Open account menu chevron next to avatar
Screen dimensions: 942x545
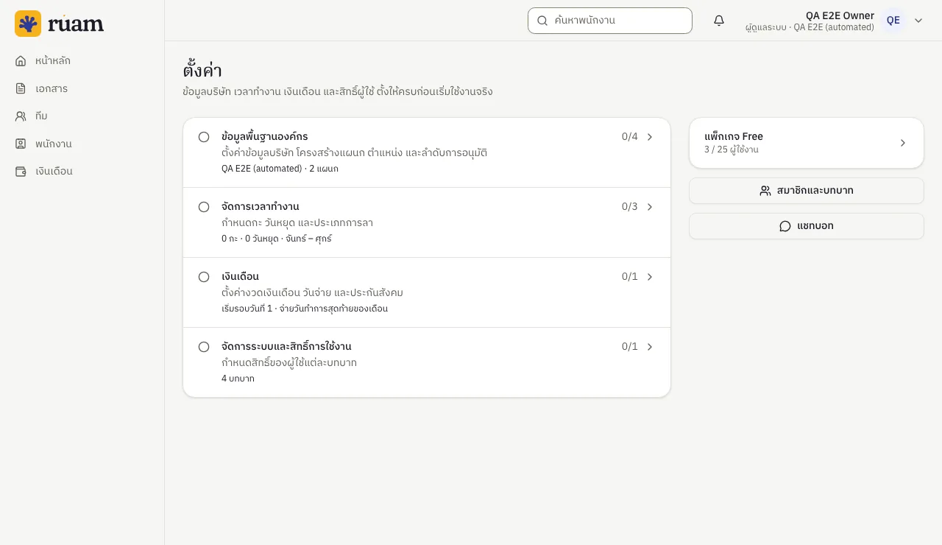pos(918,21)
